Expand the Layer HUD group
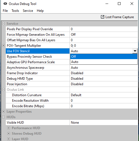The width and height of the screenshot is (139, 141). coord(9,139)
